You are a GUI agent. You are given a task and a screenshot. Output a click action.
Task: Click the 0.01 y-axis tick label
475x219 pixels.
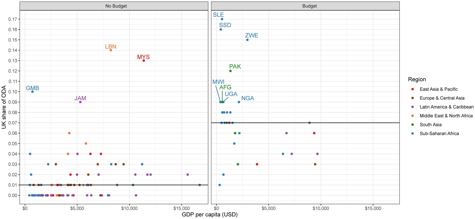click(x=13, y=185)
